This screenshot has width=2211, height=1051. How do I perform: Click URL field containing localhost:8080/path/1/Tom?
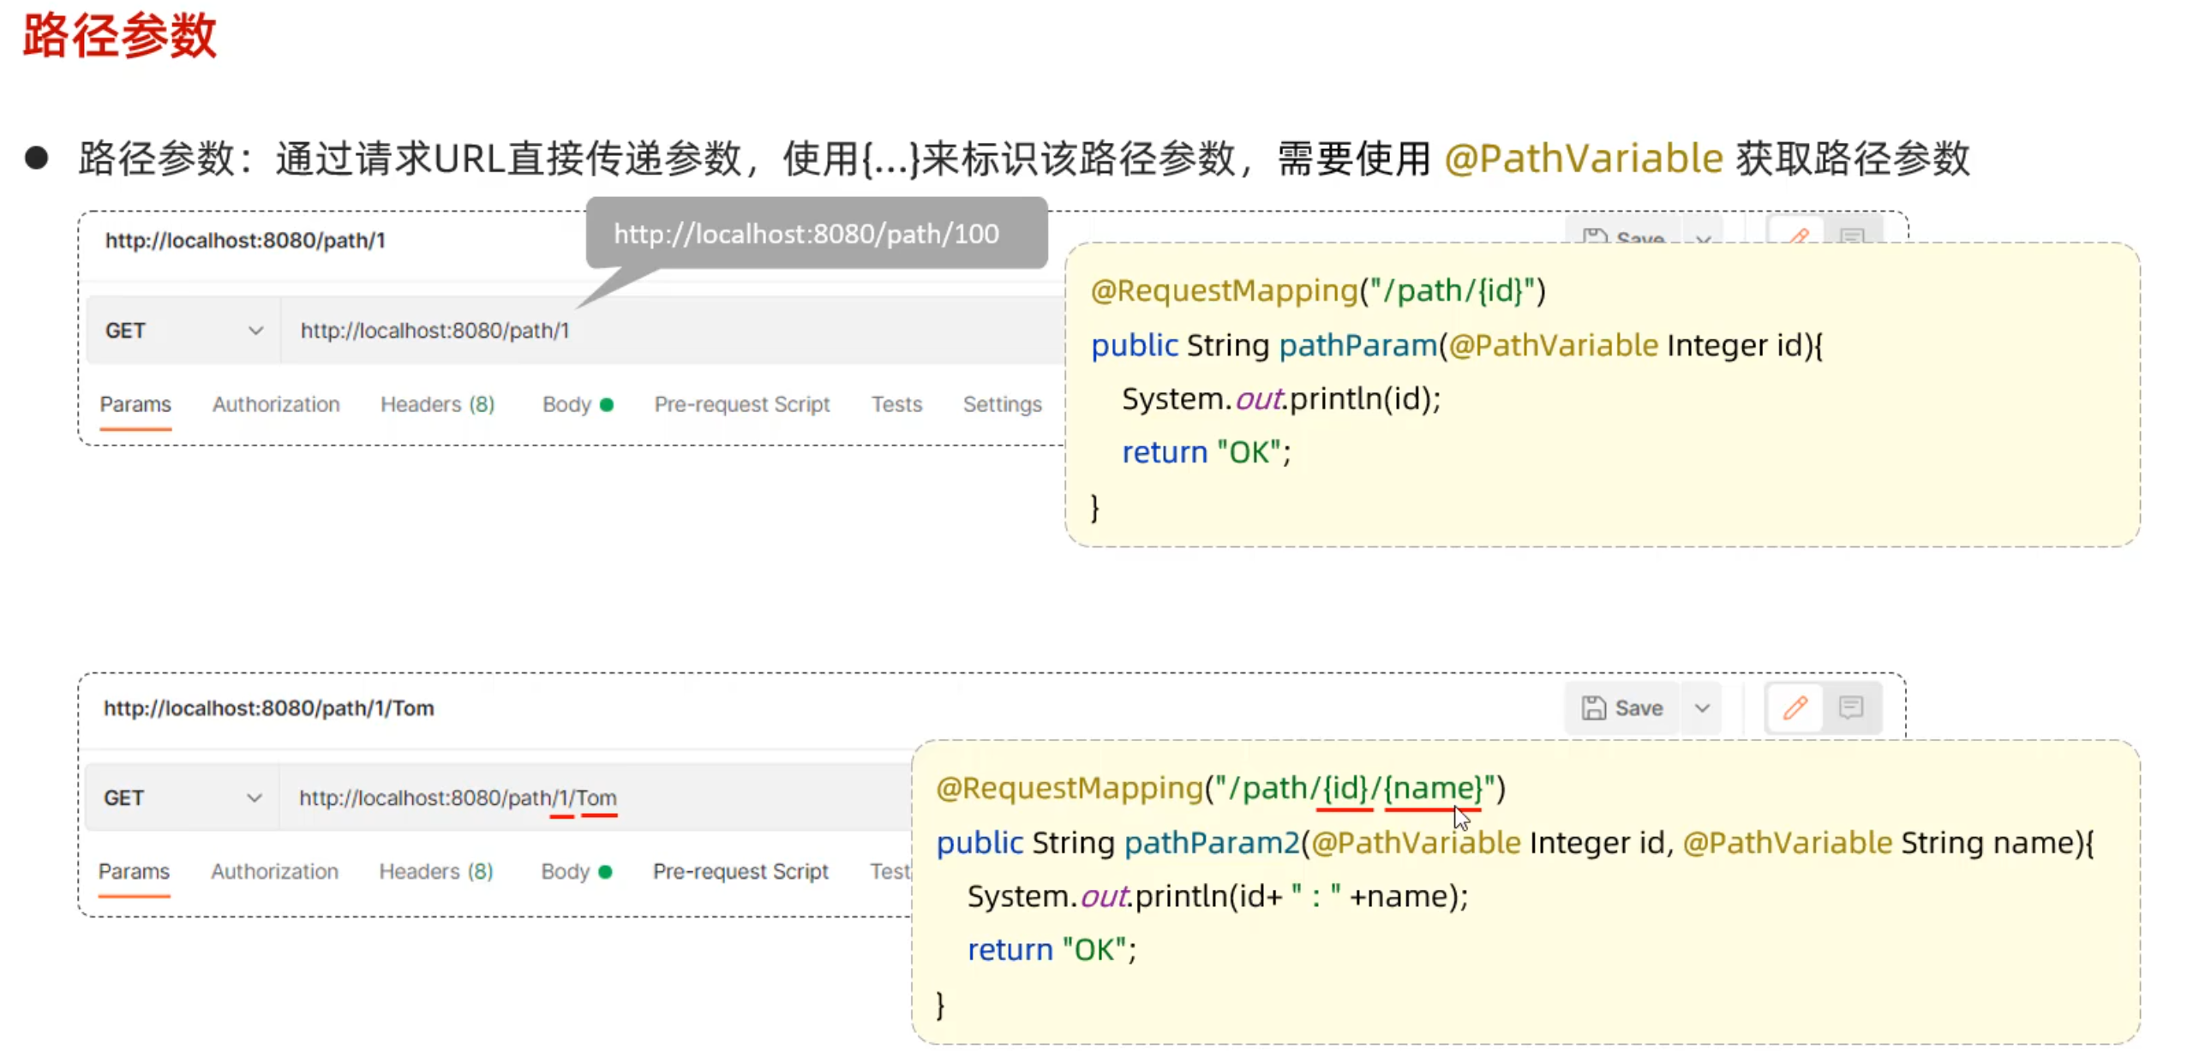point(596,798)
